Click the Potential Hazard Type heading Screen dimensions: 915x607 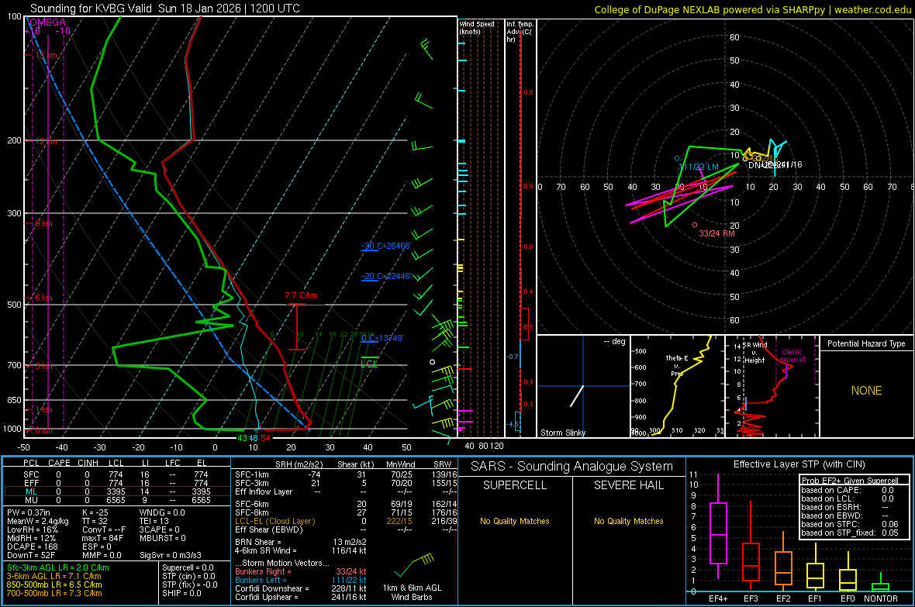(x=866, y=343)
